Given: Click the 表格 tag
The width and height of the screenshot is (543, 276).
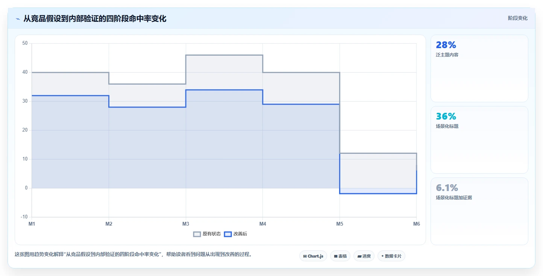Looking at the screenshot, I should pyautogui.click(x=340, y=256).
